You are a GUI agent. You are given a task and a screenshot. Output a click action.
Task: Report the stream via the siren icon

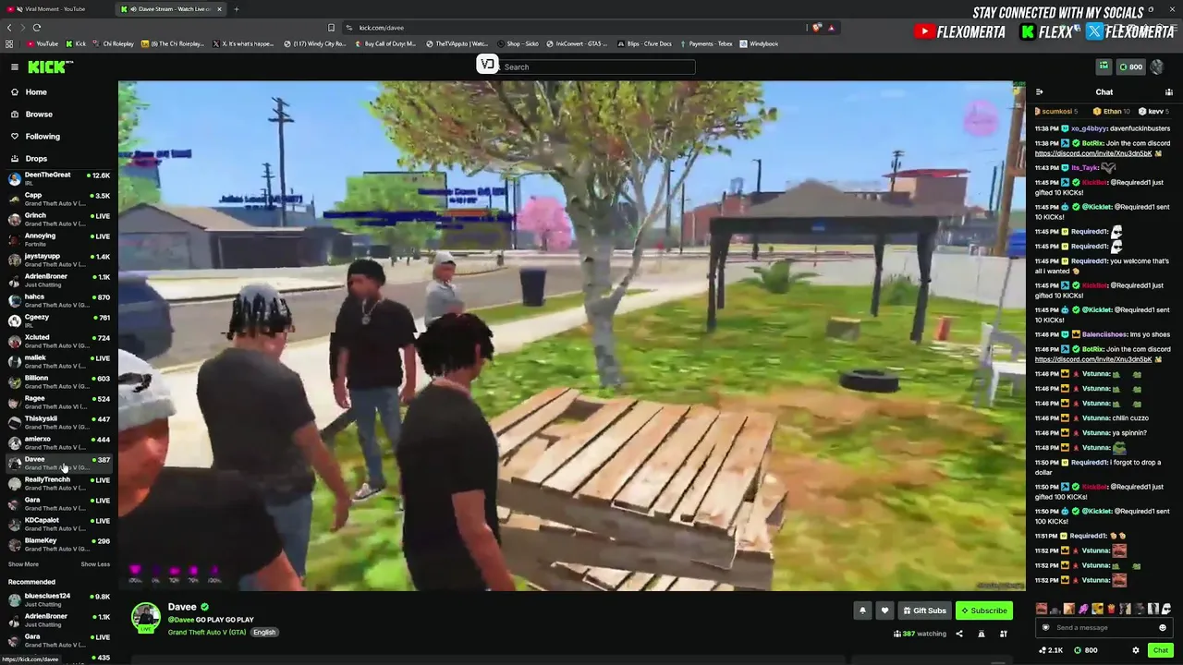click(x=981, y=634)
